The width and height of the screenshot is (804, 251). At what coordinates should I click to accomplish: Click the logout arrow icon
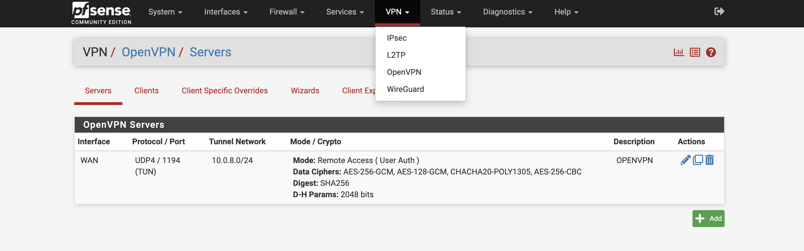tap(719, 11)
